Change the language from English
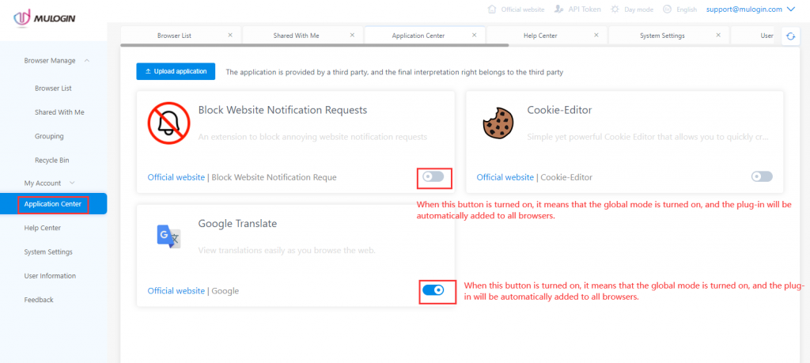Viewport: 810px width, 363px height. tap(687, 9)
